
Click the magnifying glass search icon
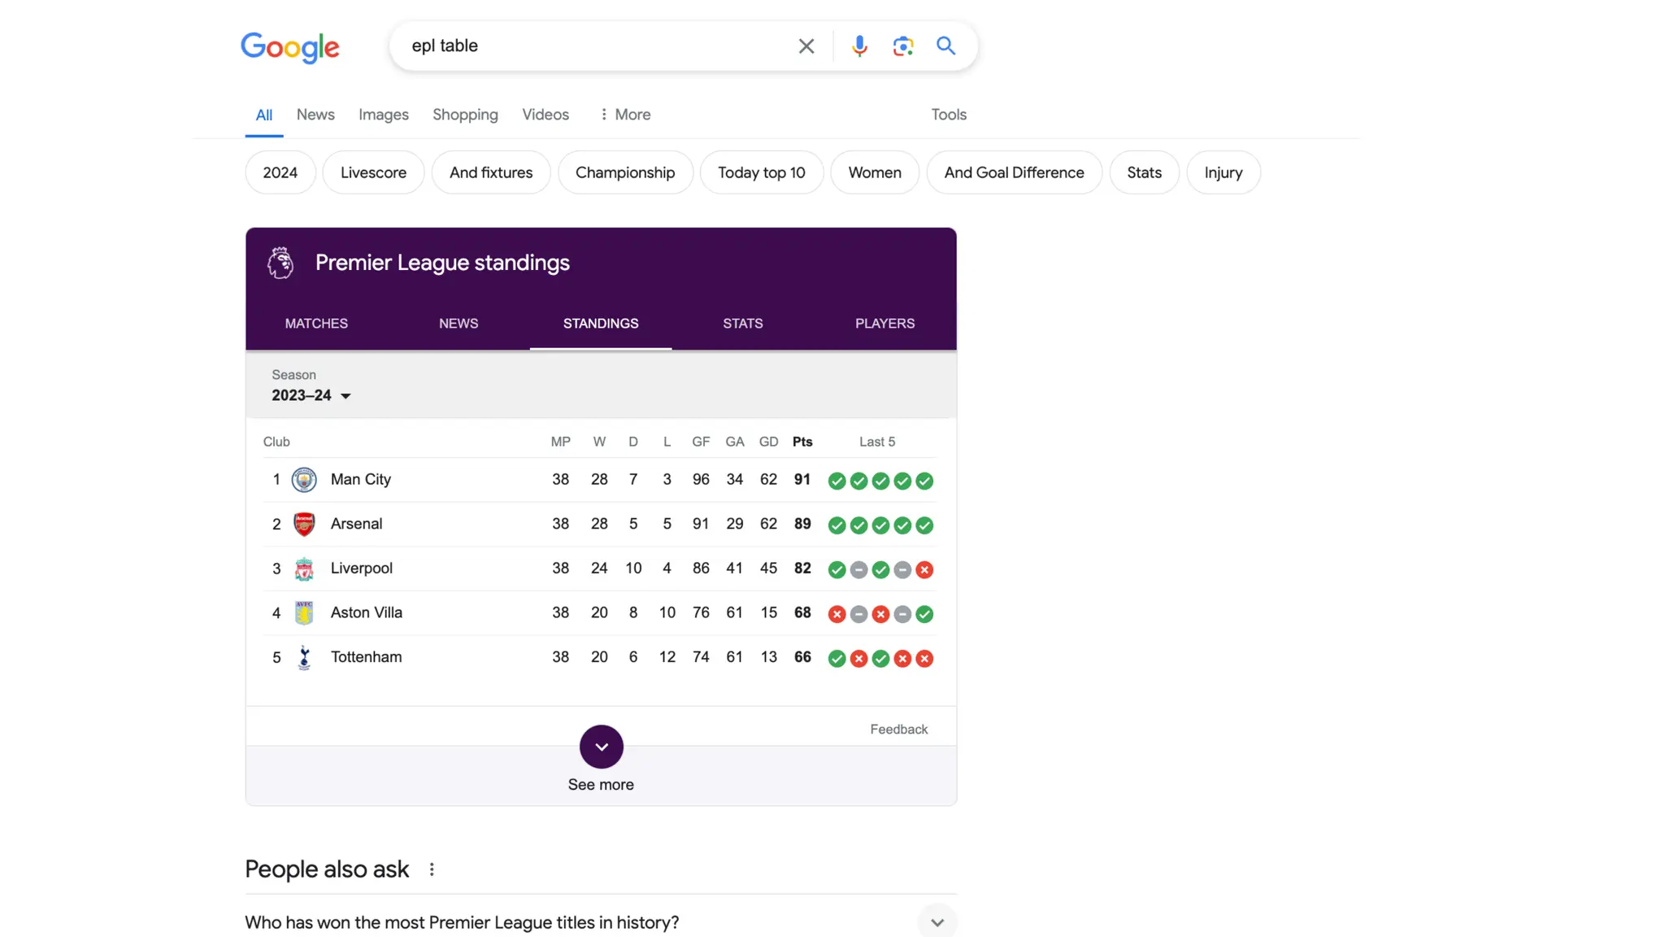[946, 46]
